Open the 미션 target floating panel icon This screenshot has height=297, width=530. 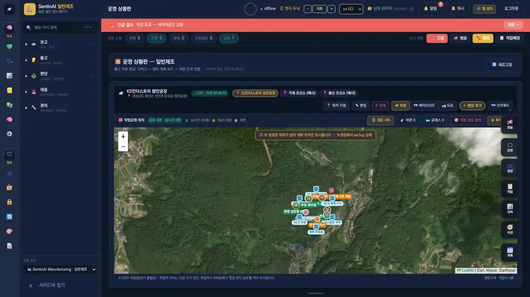pyautogui.click(x=510, y=229)
